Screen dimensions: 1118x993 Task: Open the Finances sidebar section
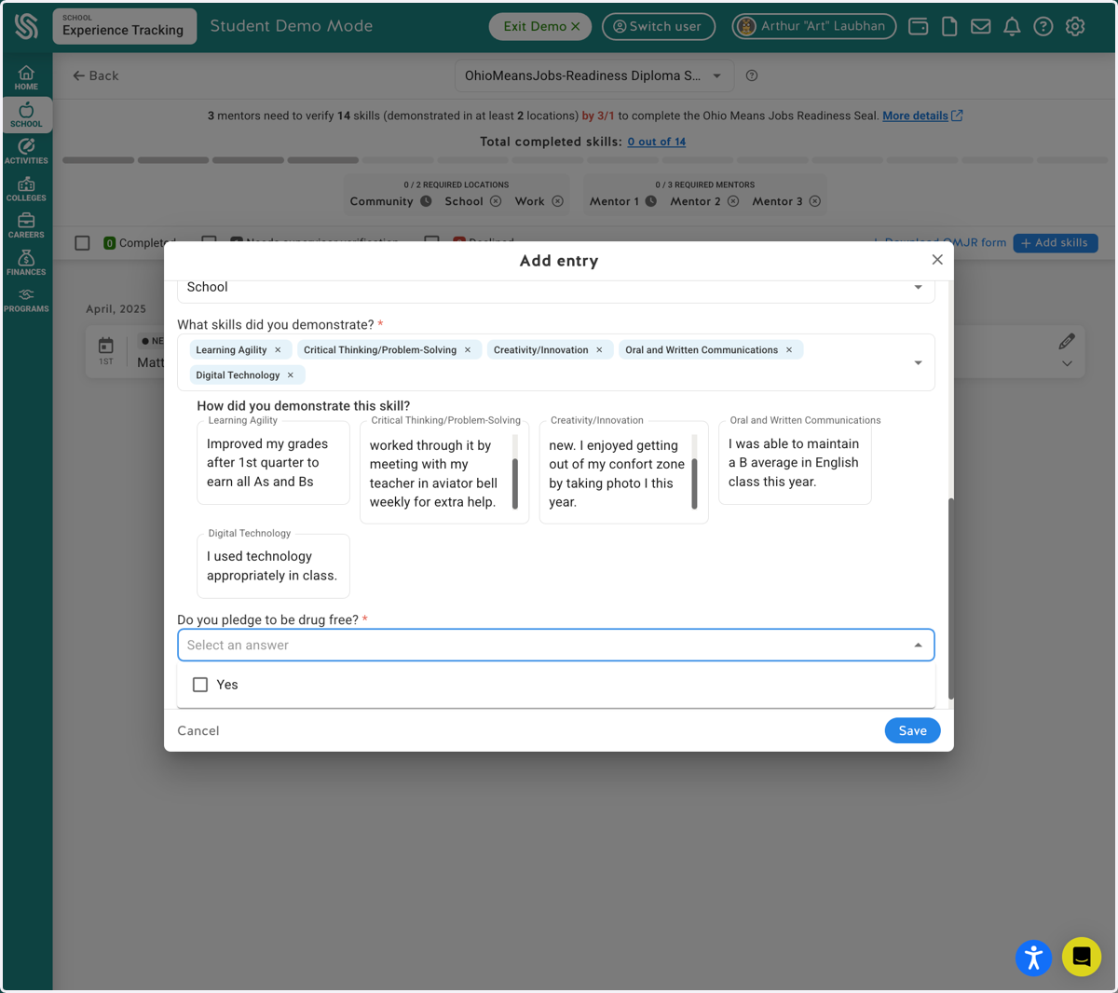26,263
